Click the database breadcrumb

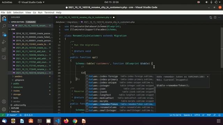pos(60,22)
